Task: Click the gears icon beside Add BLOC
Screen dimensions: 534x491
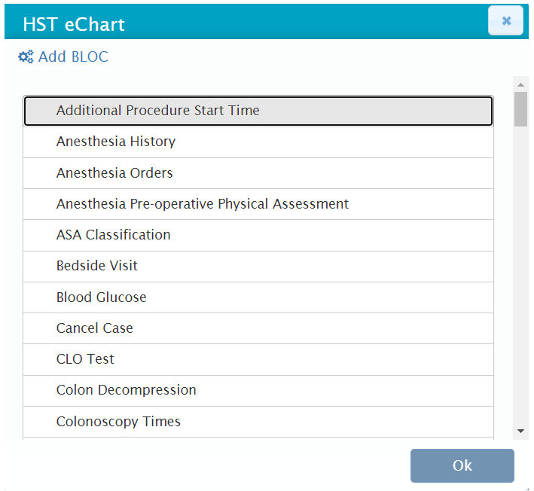Action: (26, 57)
